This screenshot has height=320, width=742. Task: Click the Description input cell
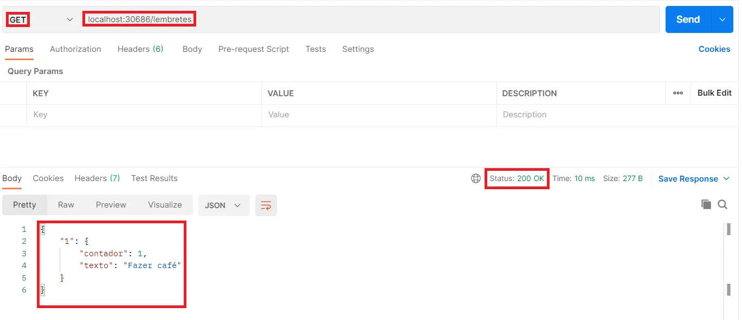618,115
